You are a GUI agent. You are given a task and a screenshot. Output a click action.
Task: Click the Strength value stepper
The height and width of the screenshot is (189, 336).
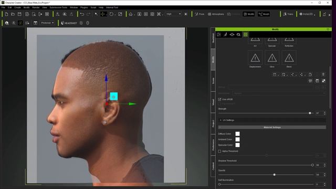click(324, 113)
